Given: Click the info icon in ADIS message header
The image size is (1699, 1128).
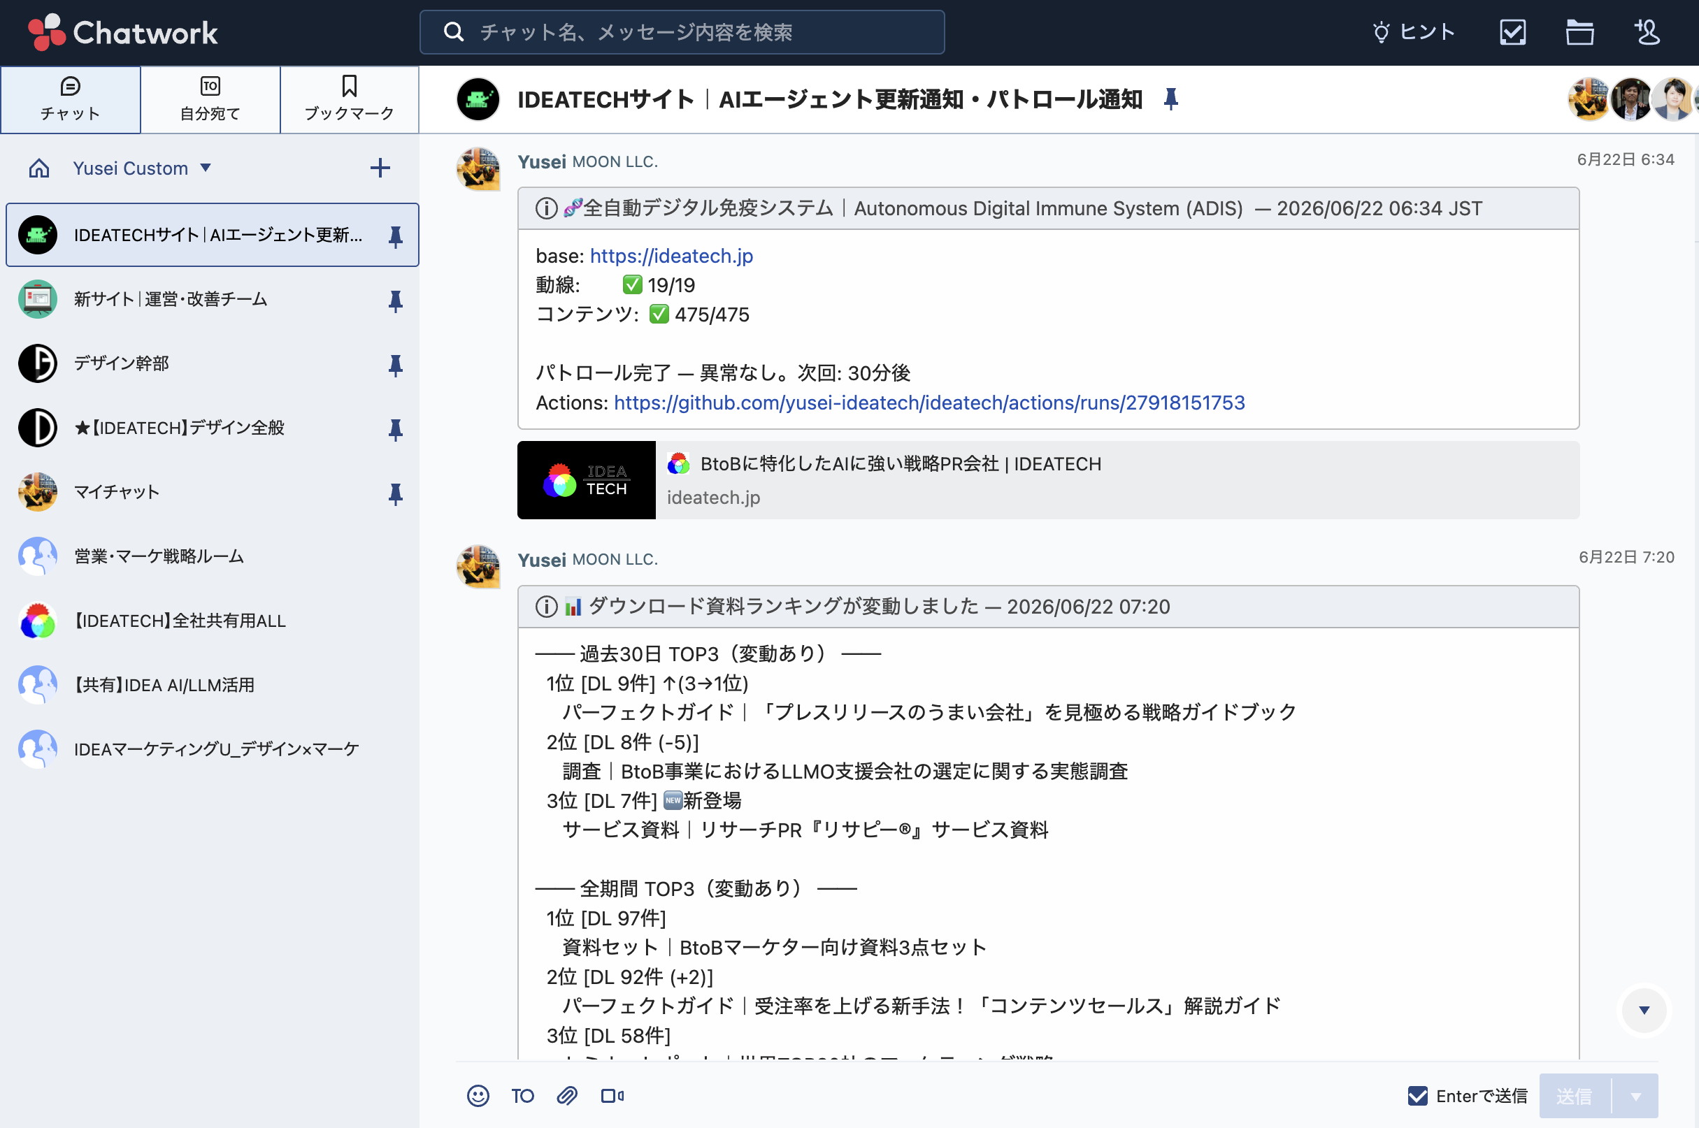Looking at the screenshot, I should point(546,209).
